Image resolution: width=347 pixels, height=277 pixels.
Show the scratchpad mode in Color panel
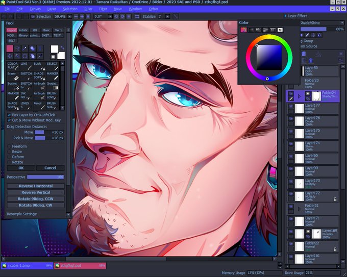(280, 30)
